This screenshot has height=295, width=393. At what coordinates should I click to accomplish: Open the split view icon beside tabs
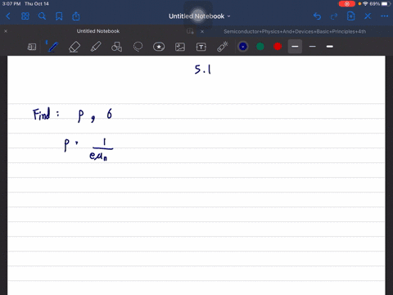[190, 31]
